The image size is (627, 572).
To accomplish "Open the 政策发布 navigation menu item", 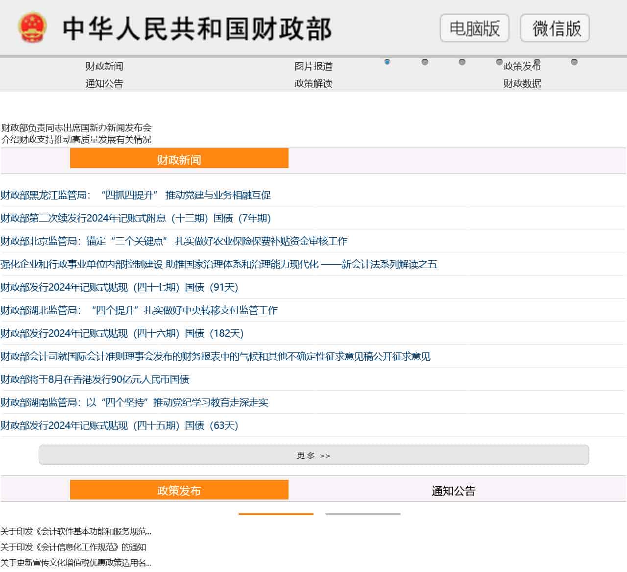I will point(522,66).
